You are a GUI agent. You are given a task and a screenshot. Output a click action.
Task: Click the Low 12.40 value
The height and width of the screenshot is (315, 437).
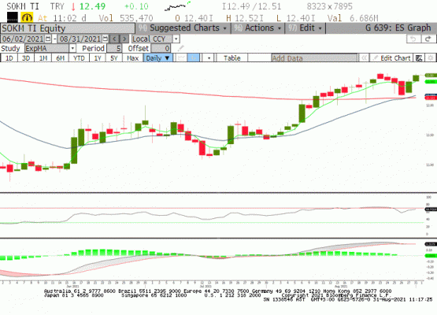(x=300, y=18)
